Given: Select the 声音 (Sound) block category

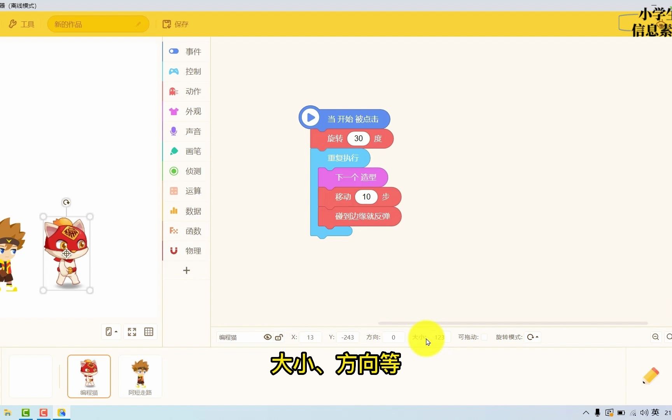Looking at the screenshot, I should (185, 131).
